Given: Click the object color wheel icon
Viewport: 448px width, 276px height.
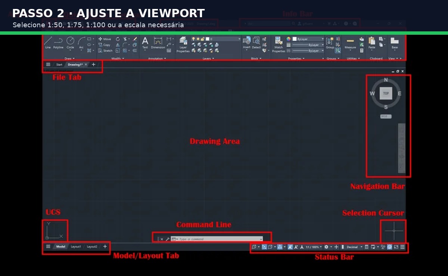Looking at the screenshot, I should [289, 39].
